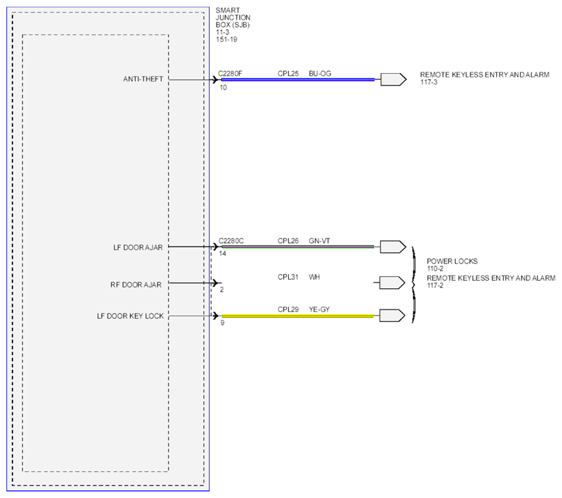Viewport: 562px width, 498px height.
Task: Select the CPL31 circuit label
Action: point(288,277)
